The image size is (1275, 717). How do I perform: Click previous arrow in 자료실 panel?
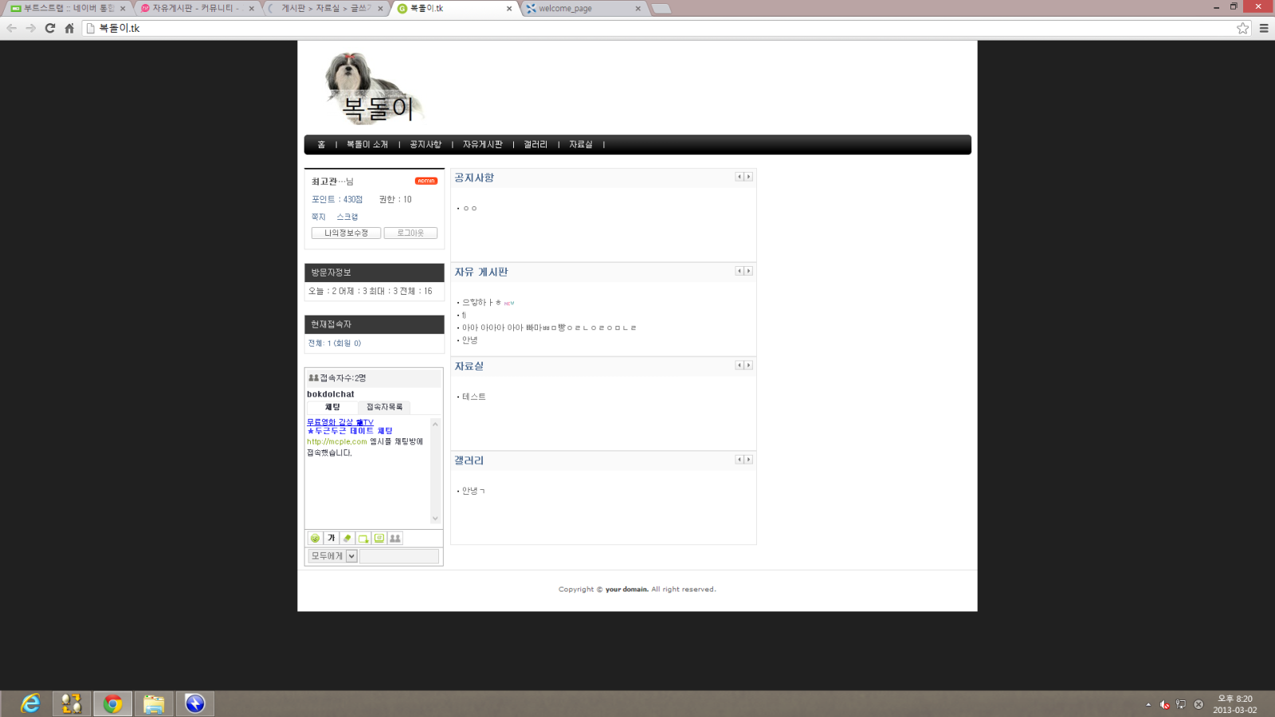tap(739, 365)
